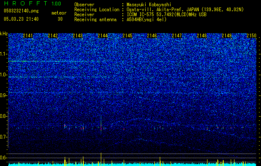Image resolution: width=261 pixels, height=166 pixels.
Task: Click the date stamp 05.03.23 21:40
Action: pos(21,19)
